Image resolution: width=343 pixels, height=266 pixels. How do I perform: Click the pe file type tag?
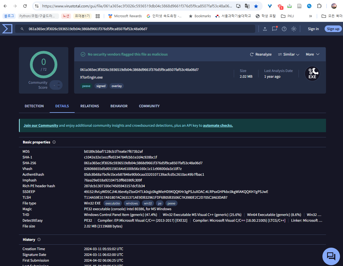click(x=160, y=203)
